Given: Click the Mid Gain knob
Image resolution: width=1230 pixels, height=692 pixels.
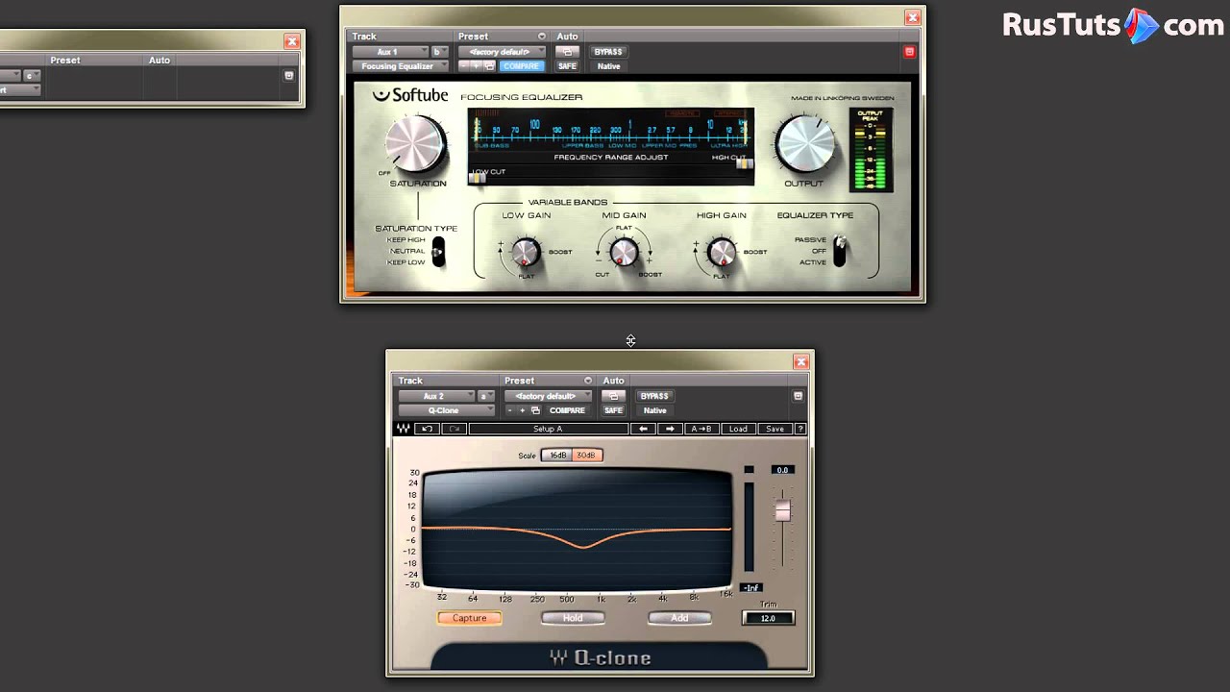Looking at the screenshot, I should coord(624,253).
